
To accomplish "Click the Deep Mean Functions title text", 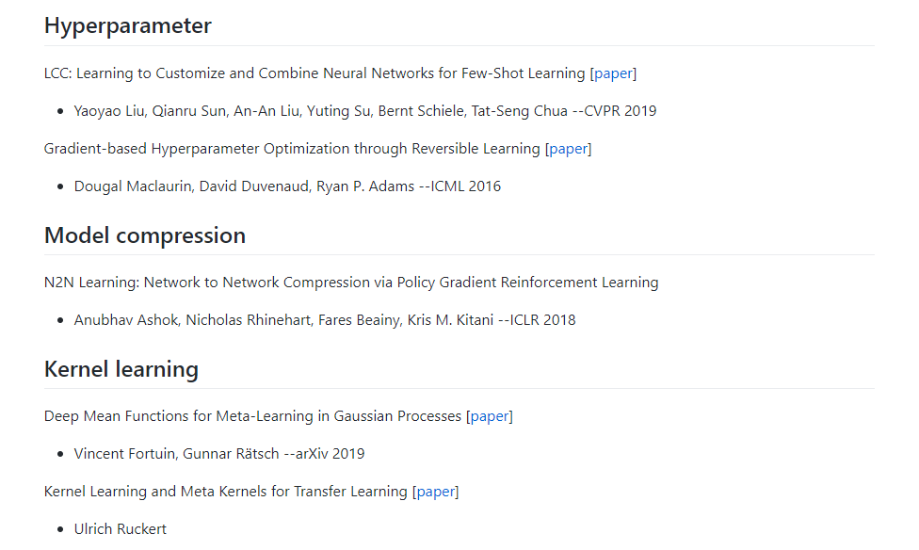I will click(x=252, y=416).
